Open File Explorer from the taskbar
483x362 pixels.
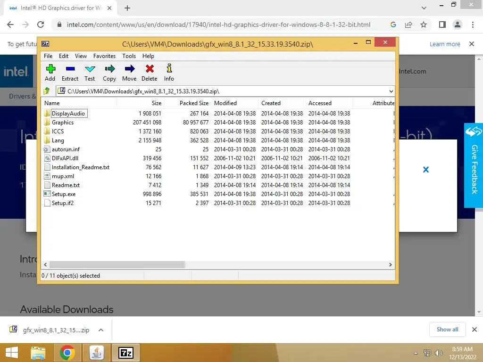tap(38, 353)
